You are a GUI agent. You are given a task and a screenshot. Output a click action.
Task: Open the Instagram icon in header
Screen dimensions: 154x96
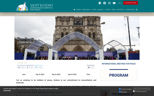click(109, 3)
